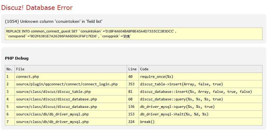Viewport: 270px width, 132px height.
Task: Click discuz_database.php path in row 4
Action: (x=56, y=99)
